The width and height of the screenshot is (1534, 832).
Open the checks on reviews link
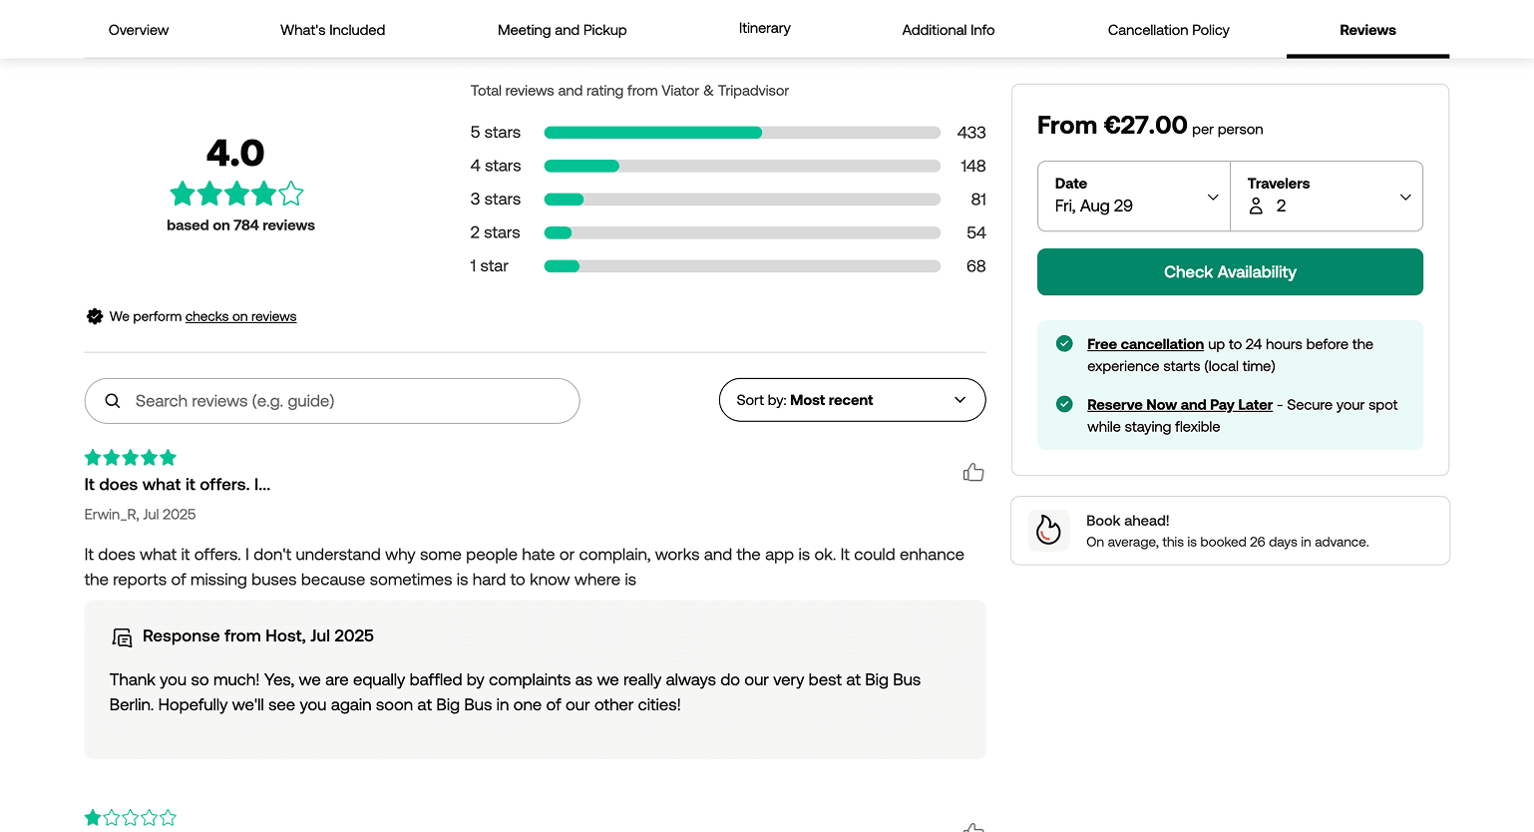click(240, 316)
